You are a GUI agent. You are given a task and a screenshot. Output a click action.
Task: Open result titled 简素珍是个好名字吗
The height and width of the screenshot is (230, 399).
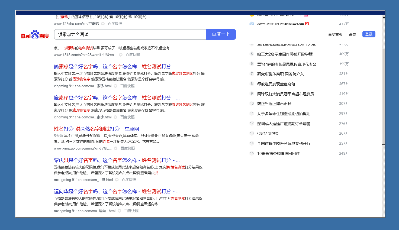(x=117, y=67)
